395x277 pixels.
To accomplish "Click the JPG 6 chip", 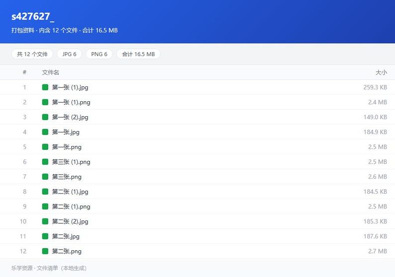I will click(69, 54).
